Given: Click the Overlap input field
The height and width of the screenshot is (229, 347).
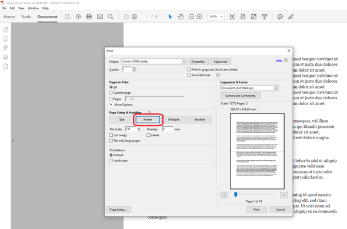Looking at the screenshot, I should coord(167,129).
